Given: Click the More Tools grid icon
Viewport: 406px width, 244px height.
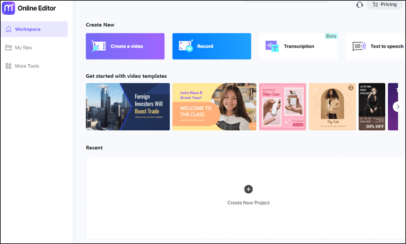Looking at the screenshot, I should [x=9, y=66].
